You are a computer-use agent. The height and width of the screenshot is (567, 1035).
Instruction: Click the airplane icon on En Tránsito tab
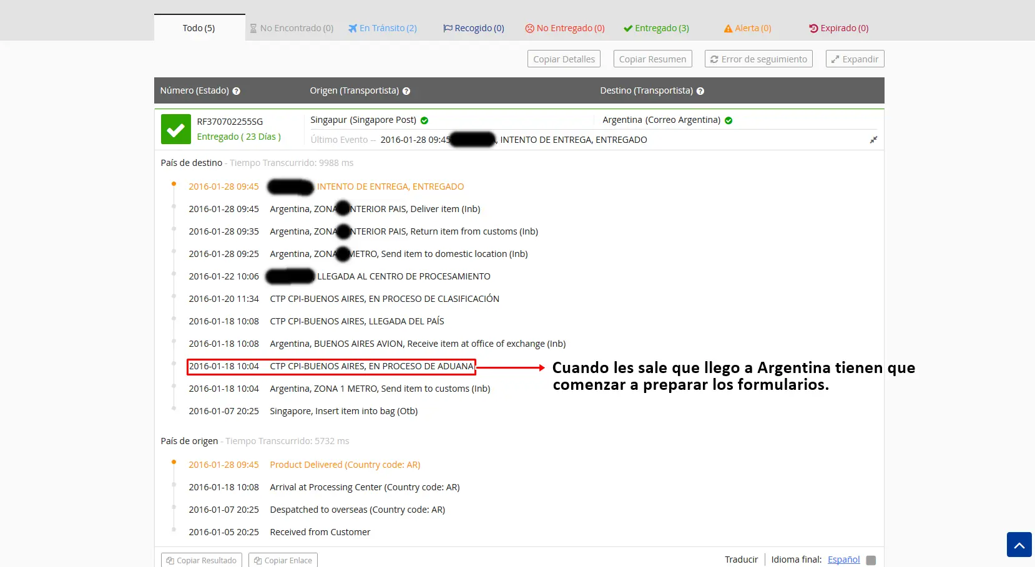coord(353,28)
